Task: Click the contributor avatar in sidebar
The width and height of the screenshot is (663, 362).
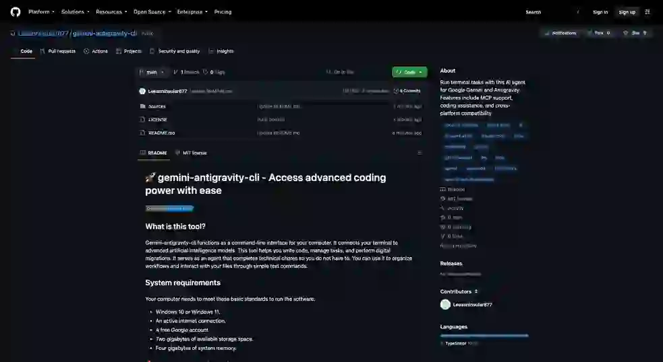Action: click(x=445, y=305)
